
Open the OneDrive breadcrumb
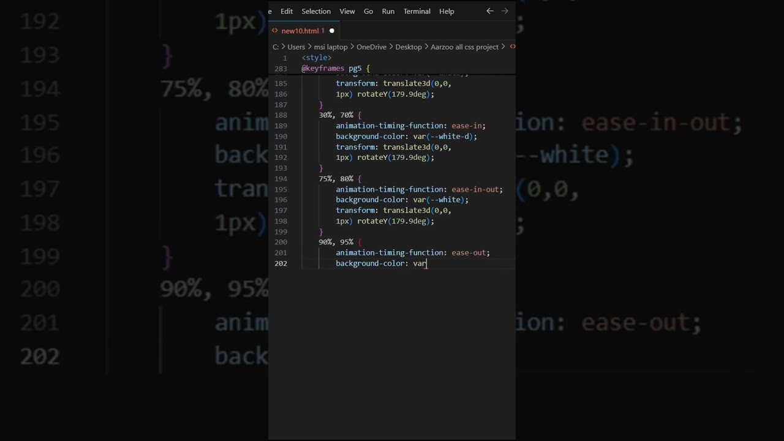(372, 47)
